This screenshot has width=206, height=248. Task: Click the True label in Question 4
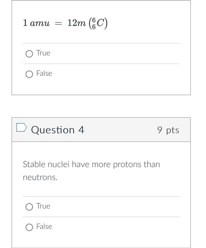[x=43, y=206]
